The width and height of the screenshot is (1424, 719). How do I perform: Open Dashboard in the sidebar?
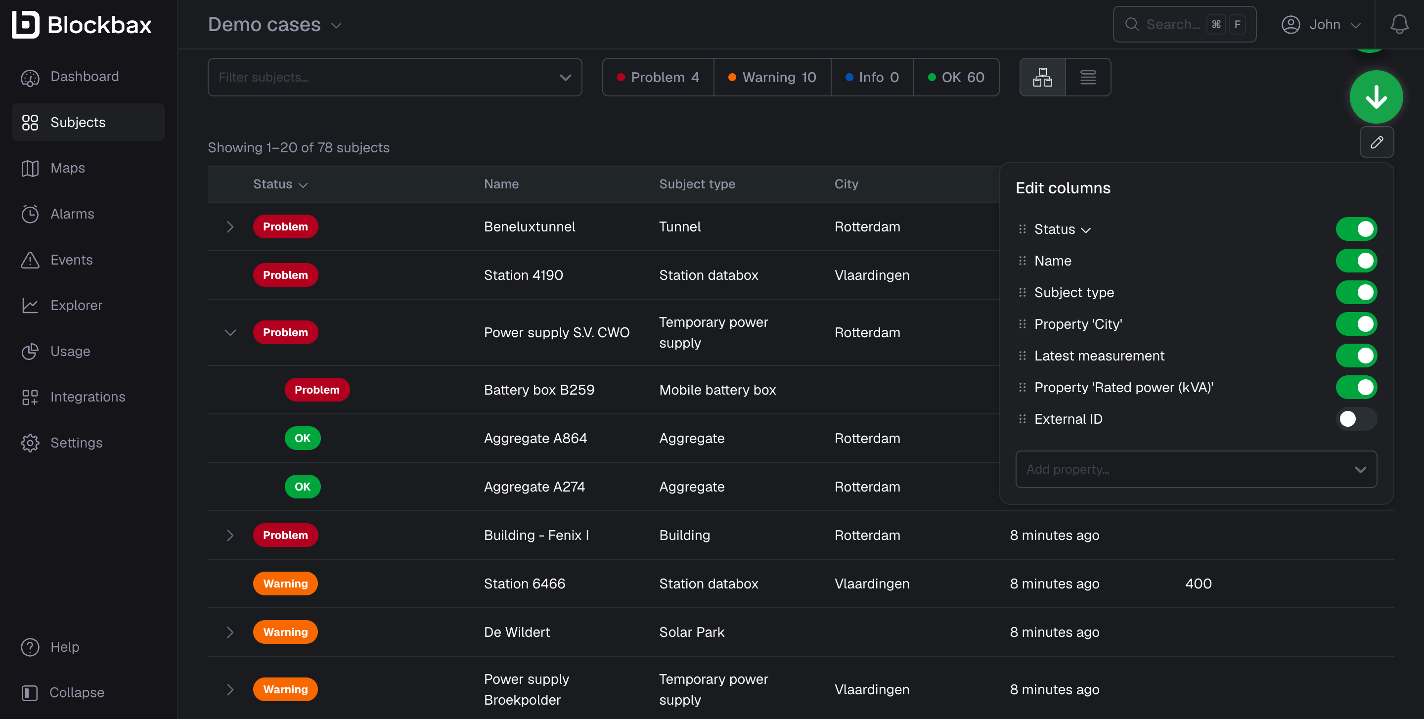point(89,76)
